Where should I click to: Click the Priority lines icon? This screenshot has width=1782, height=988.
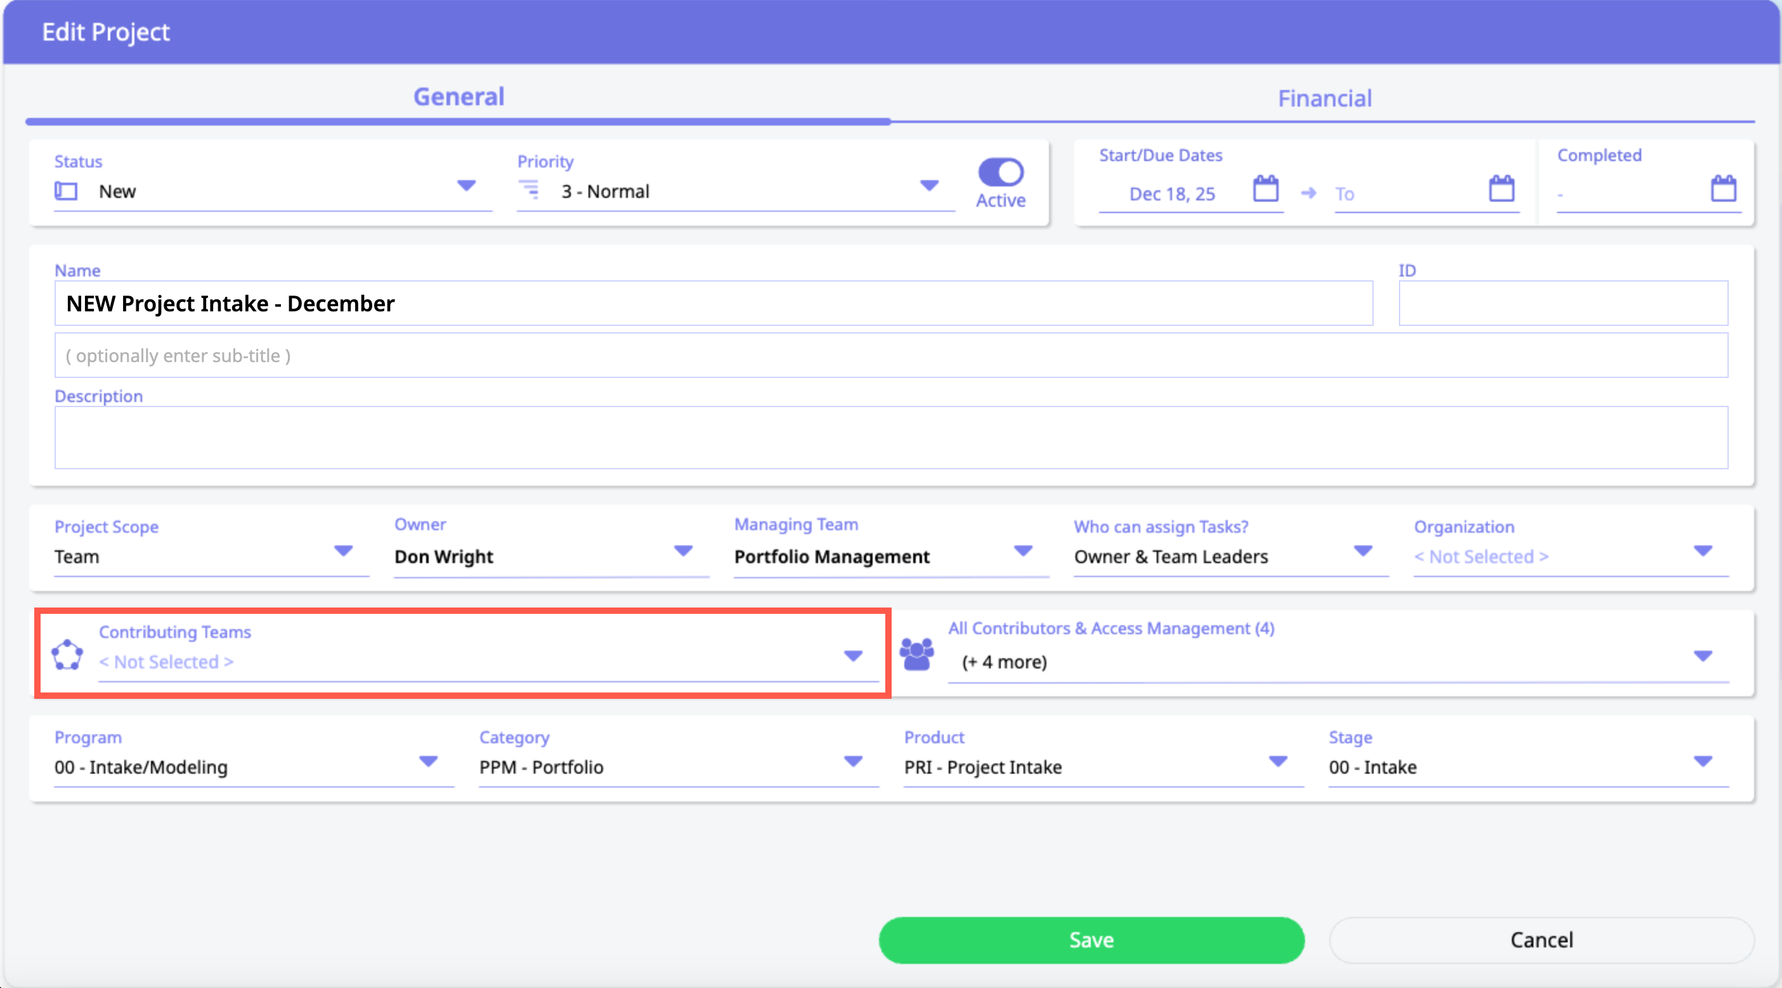coord(529,190)
